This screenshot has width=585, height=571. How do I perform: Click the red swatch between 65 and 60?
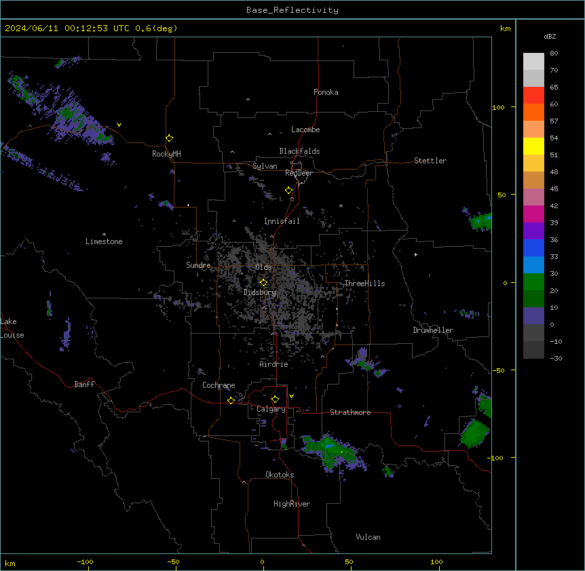pos(533,96)
